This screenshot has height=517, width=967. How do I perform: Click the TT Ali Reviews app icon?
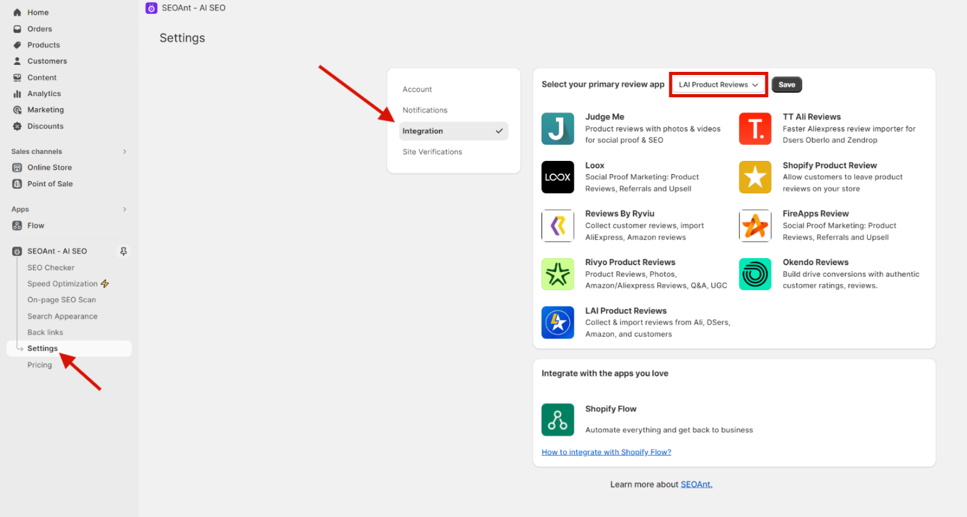tap(755, 128)
